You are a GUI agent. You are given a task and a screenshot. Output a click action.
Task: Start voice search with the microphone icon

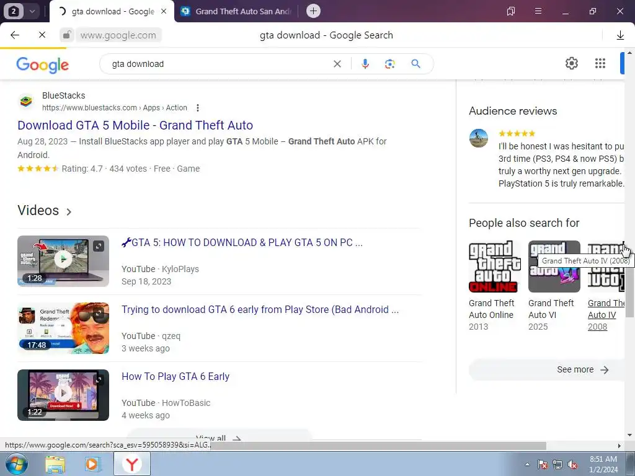[365, 64]
